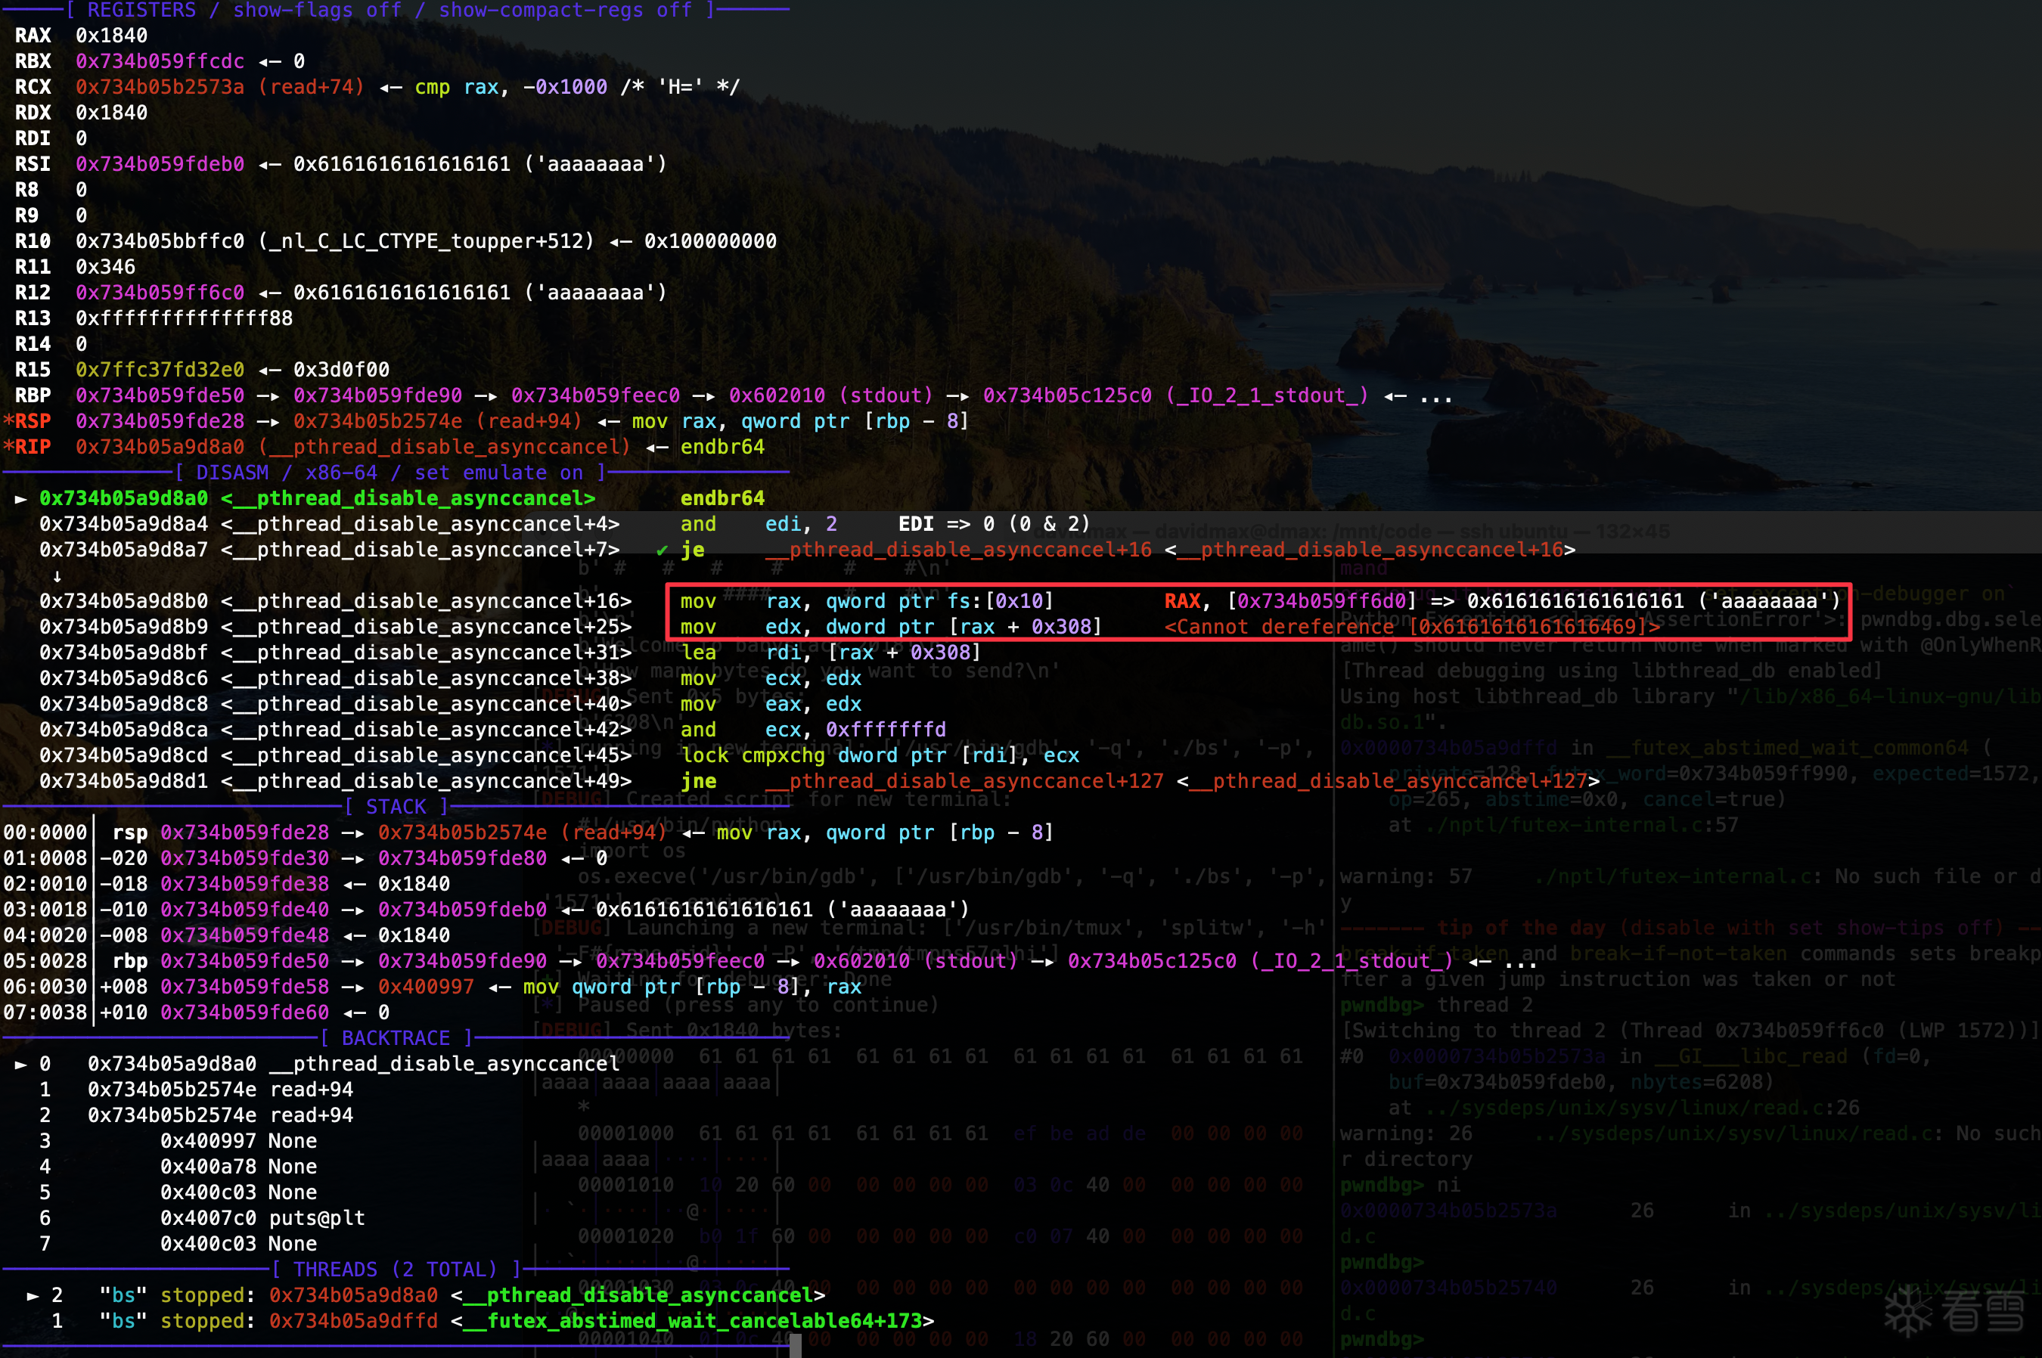The image size is (2042, 1358).
Task: Click the bottom pwndbg> prompt in right pane
Action: tap(1381, 1339)
